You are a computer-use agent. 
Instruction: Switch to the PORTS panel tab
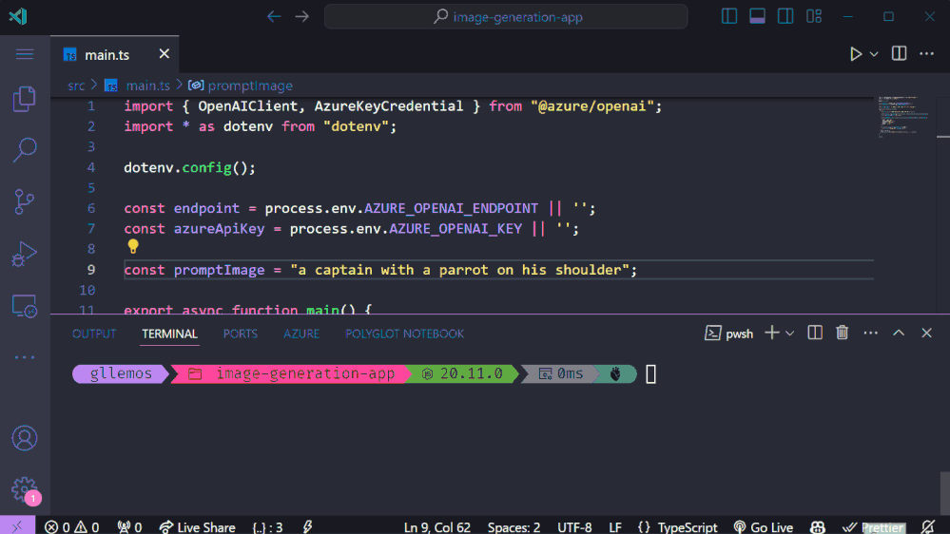click(241, 334)
